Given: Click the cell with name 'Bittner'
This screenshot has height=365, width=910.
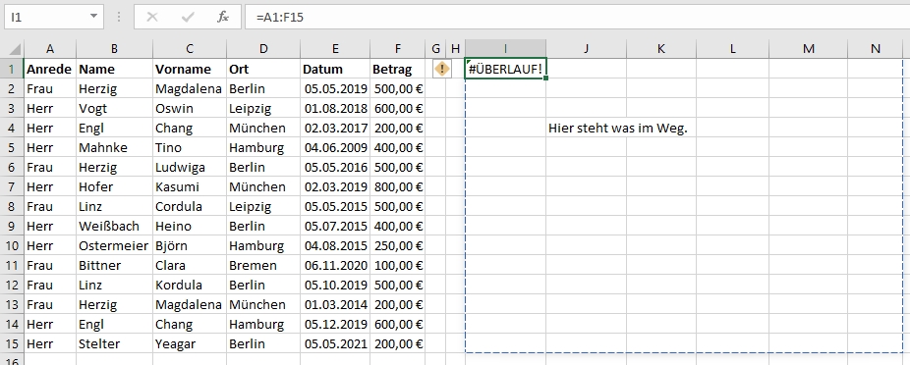Looking at the screenshot, I should (114, 265).
